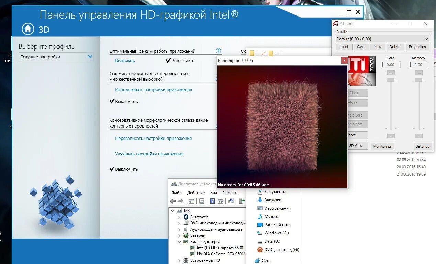
Task: Open Изображения in Explorer sidebar
Action: (274, 208)
